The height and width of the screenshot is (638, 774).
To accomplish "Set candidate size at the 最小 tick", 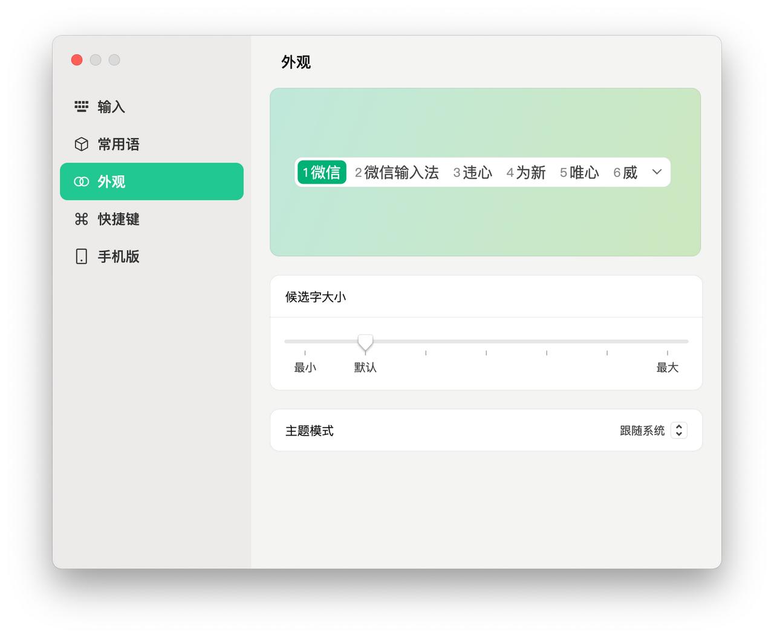I will click(305, 353).
